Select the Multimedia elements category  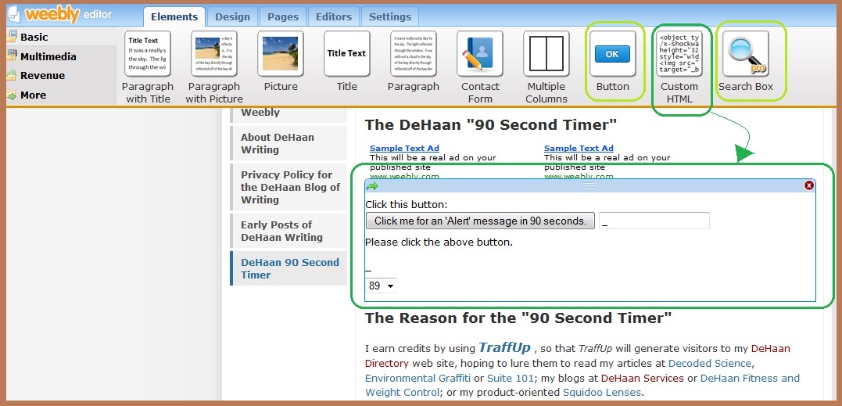41,56
